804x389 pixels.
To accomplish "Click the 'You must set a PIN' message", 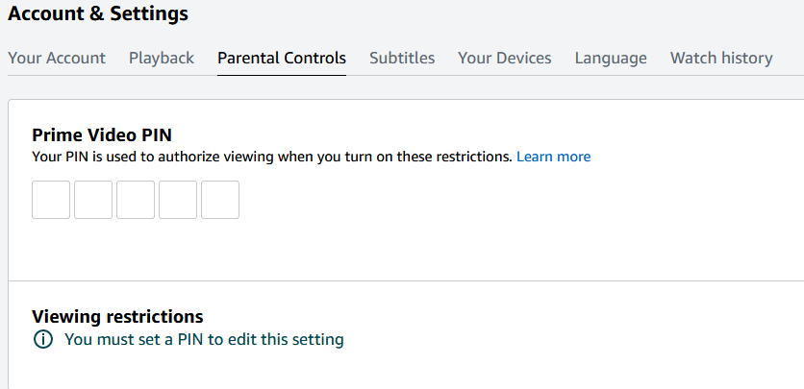I will coord(204,339).
